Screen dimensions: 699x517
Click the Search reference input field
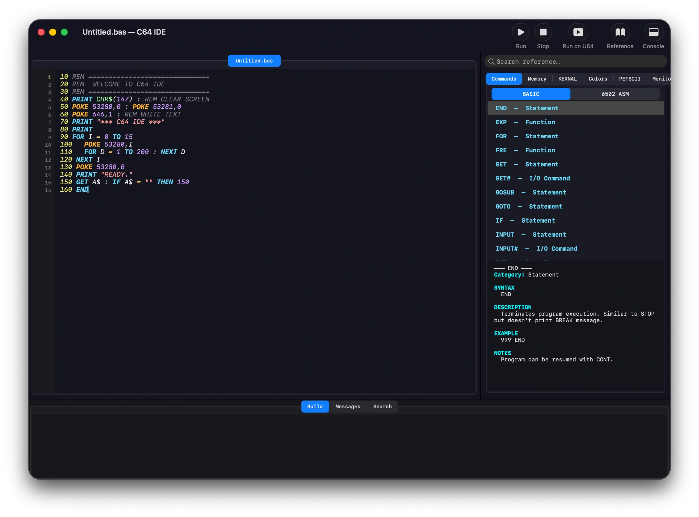point(579,62)
